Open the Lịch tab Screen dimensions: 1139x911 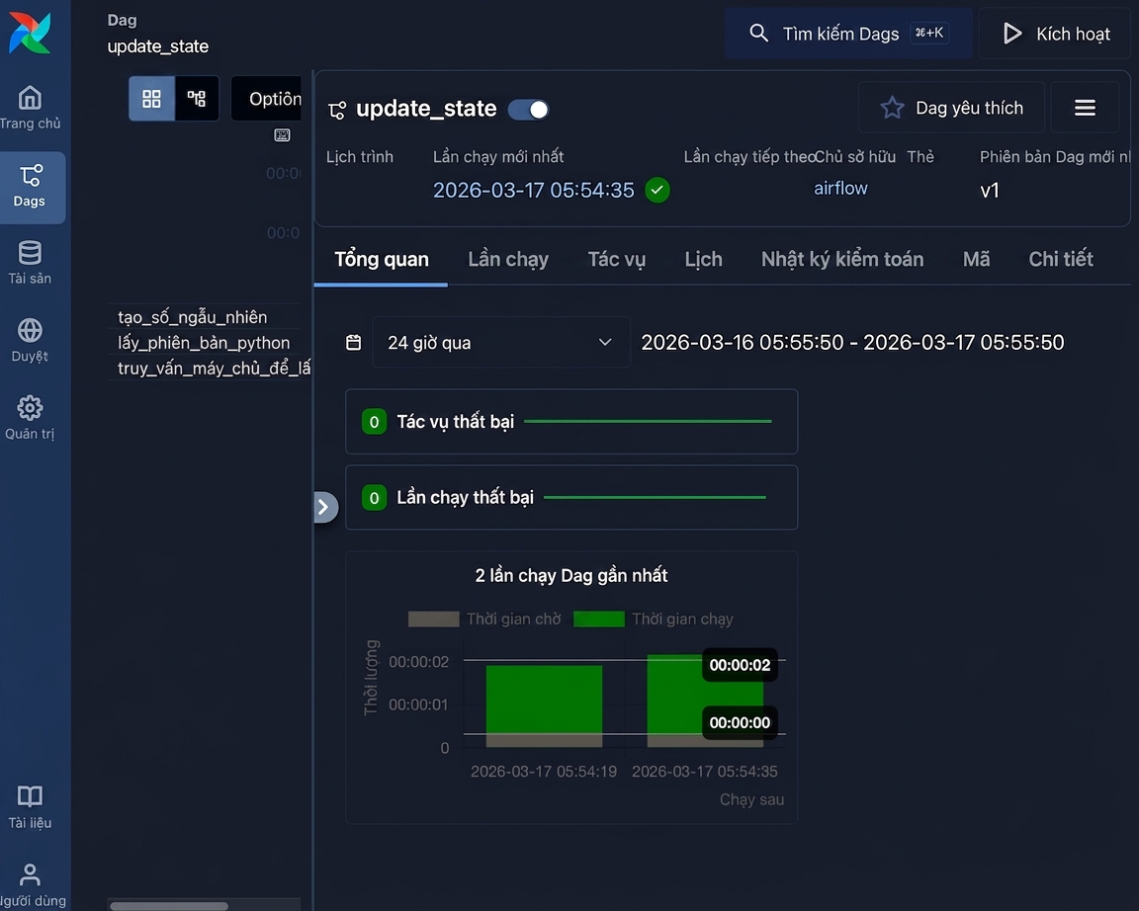(x=703, y=259)
